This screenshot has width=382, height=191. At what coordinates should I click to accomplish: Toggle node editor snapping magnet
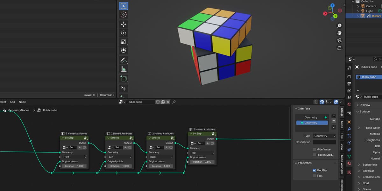pos(322,102)
